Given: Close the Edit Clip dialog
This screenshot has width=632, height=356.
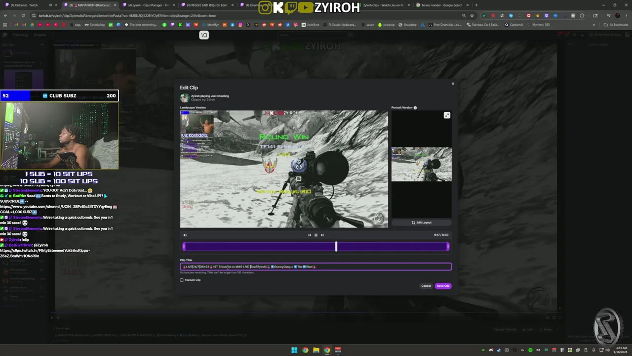Looking at the screenshot, I should [453, 84].
